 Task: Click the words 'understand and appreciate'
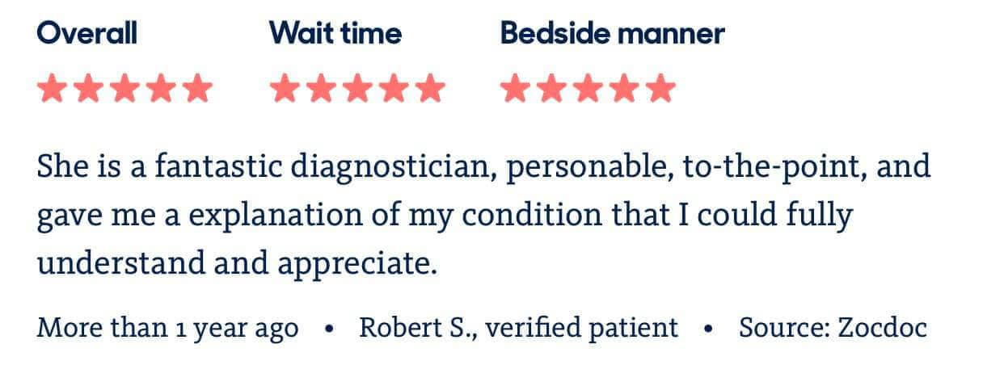237,264
